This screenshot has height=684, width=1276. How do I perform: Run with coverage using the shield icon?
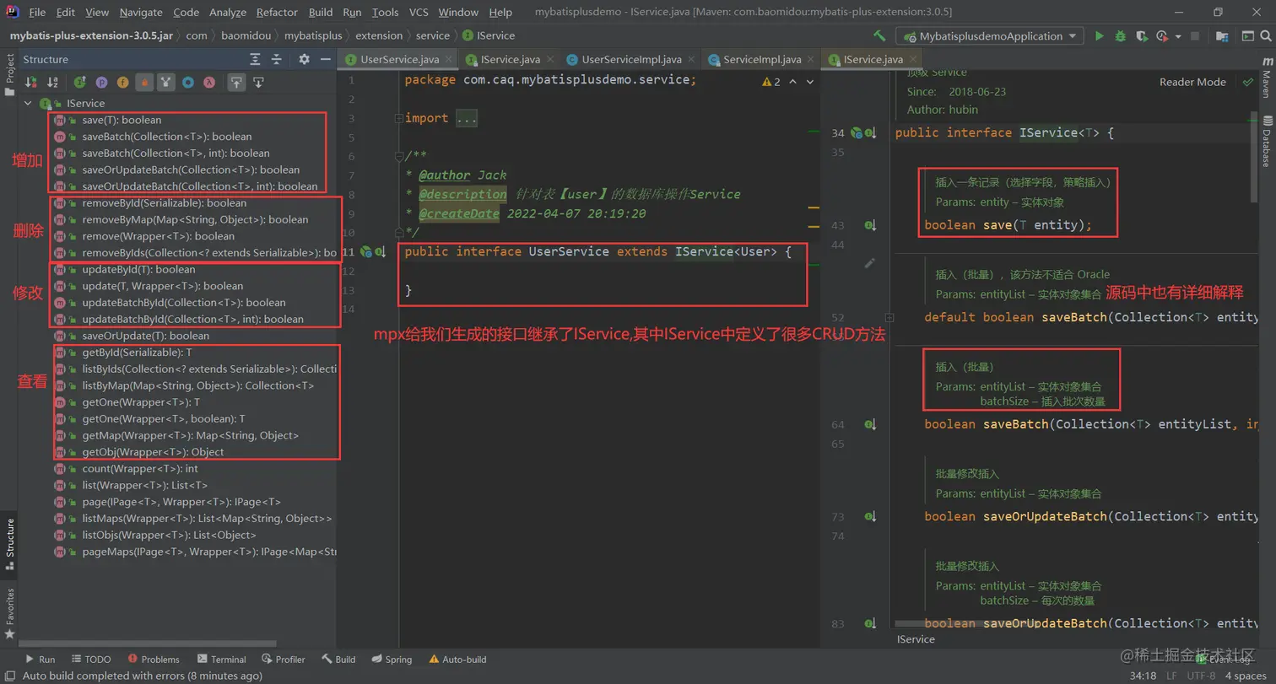(x=1142, y=36)
